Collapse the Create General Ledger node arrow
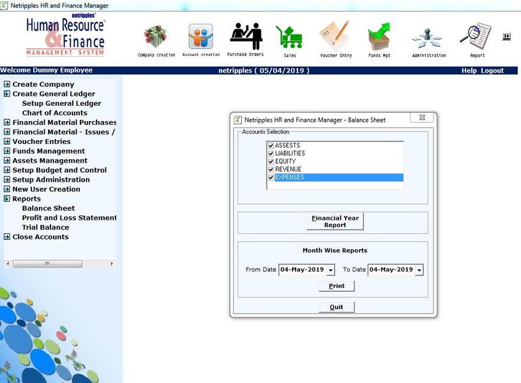Screen dimensions: 521x383 click(7, 94)
